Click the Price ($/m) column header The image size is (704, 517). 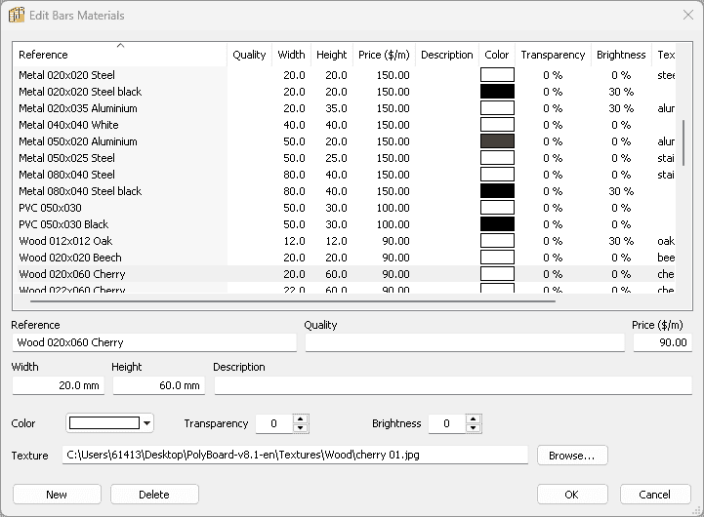(x=384, y=55)
